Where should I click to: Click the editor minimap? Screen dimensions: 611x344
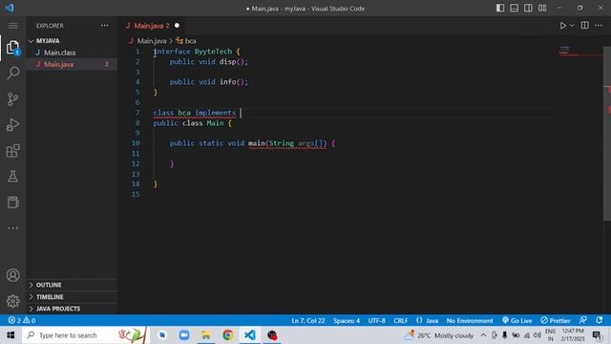tap(579, 51)
